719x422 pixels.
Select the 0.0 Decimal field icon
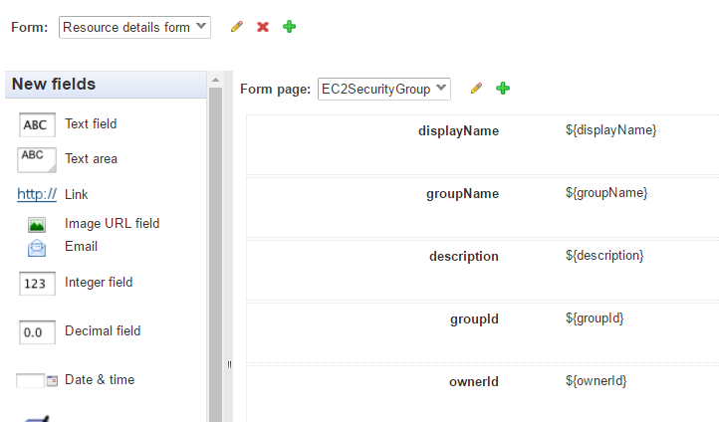point(37,332)
